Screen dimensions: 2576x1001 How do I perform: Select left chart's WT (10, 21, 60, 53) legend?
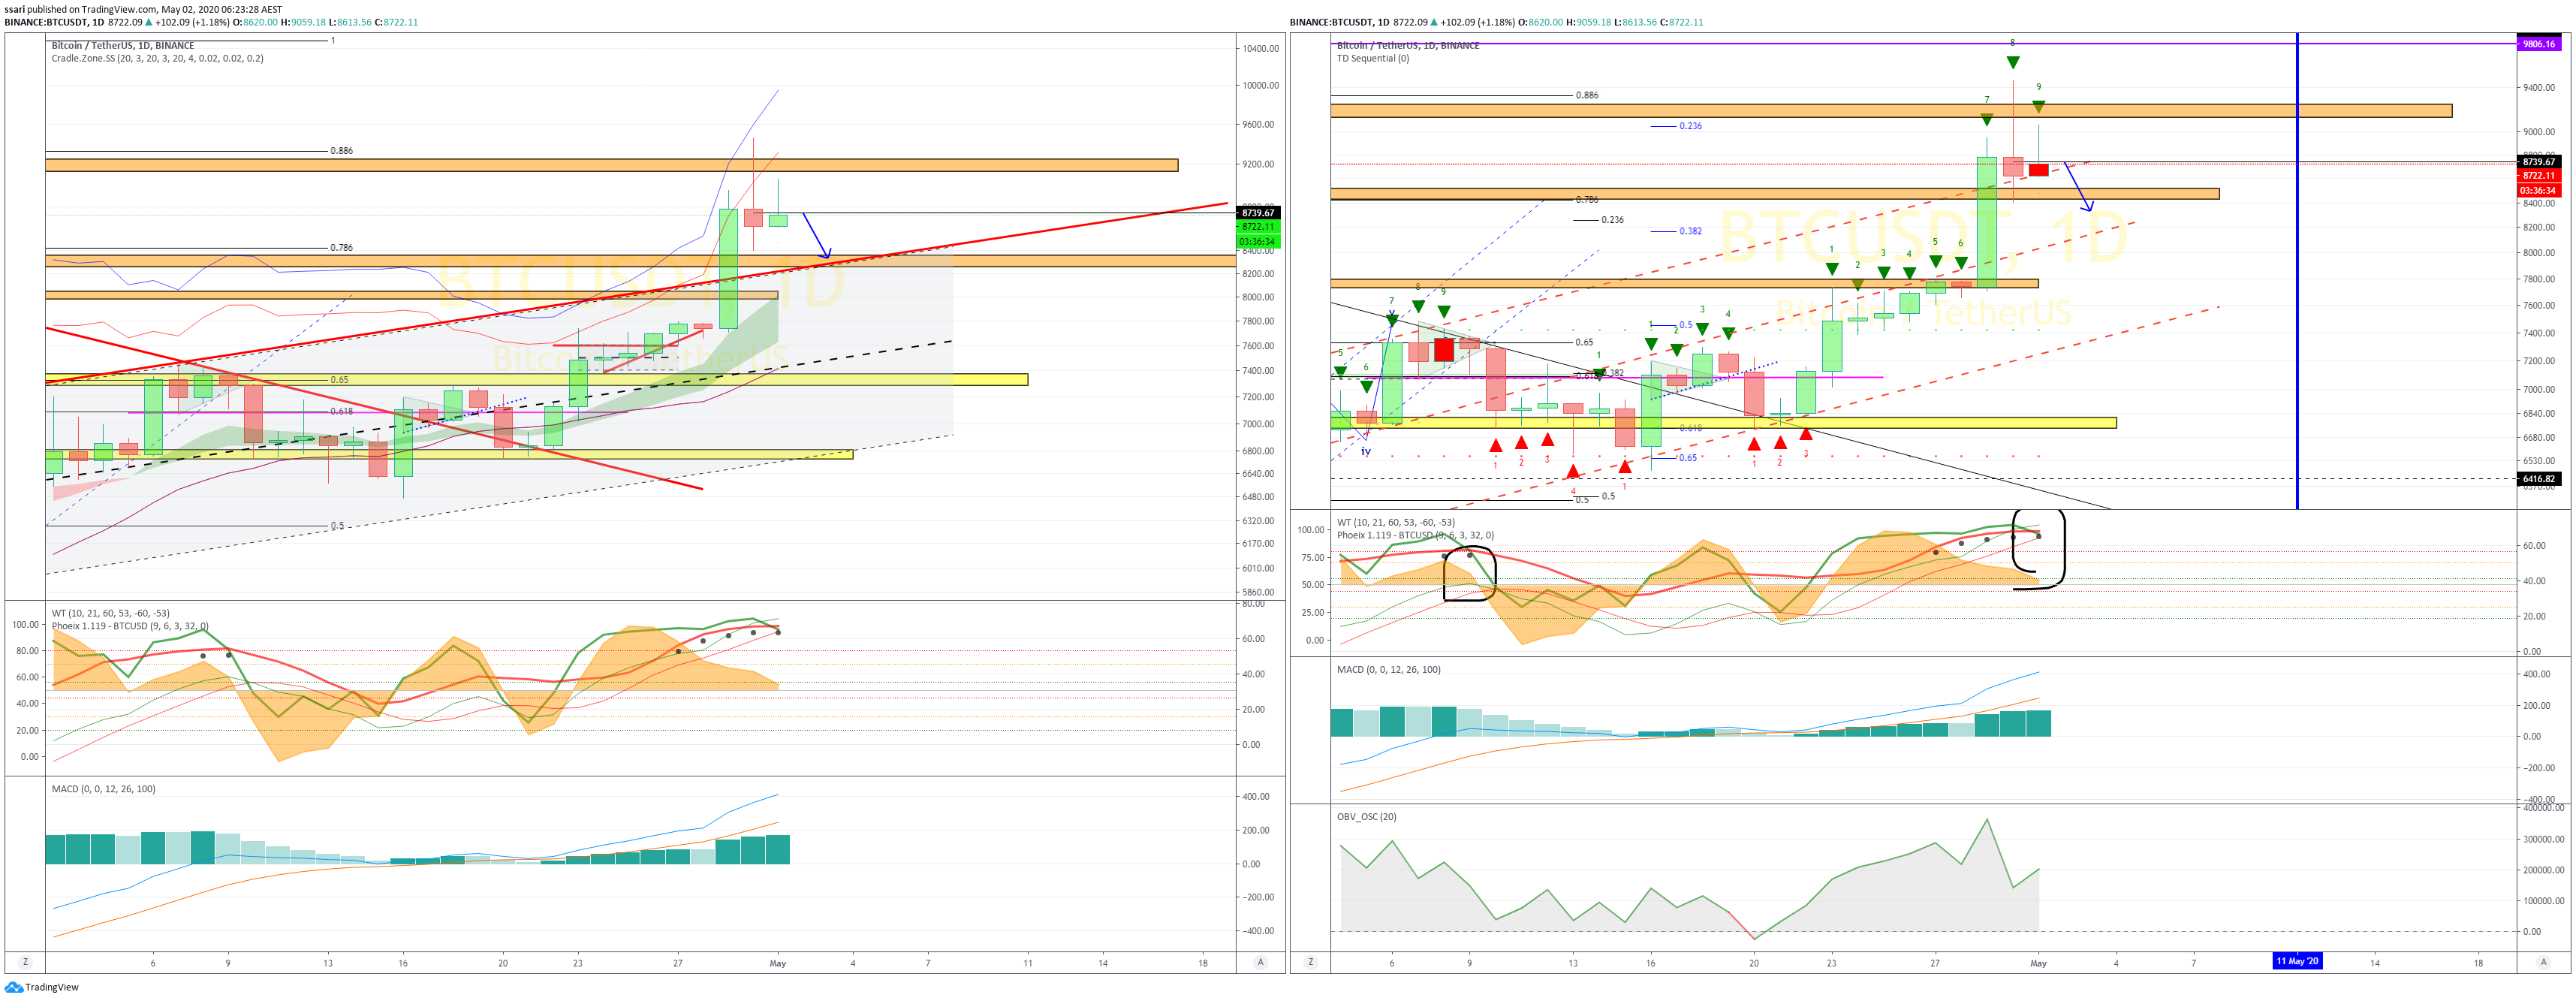110,613
